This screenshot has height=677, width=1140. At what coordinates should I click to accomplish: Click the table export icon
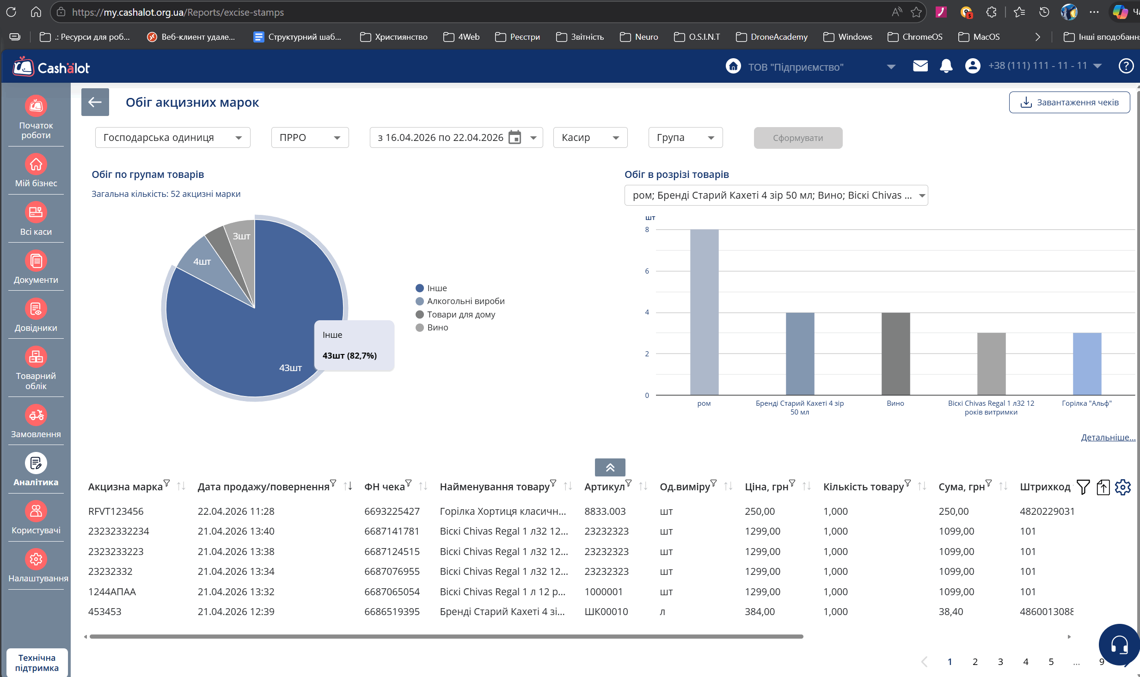1103,487
